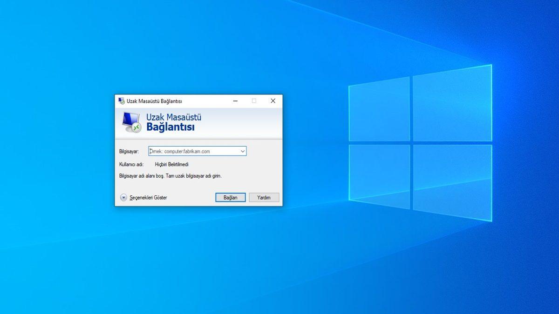
Task: Click Bağlan to start the connection
Action: [x=230, y=197]
